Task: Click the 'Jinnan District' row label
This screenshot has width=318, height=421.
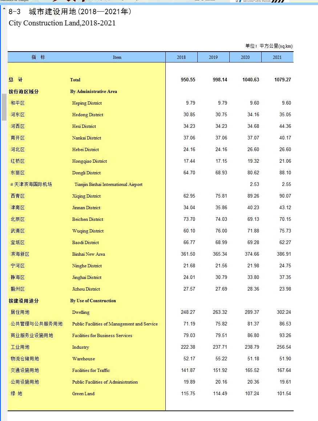Action: point(86,208)
